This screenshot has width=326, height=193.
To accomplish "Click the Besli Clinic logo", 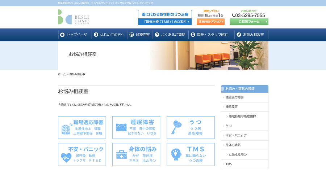I will [x=74, y=17].
